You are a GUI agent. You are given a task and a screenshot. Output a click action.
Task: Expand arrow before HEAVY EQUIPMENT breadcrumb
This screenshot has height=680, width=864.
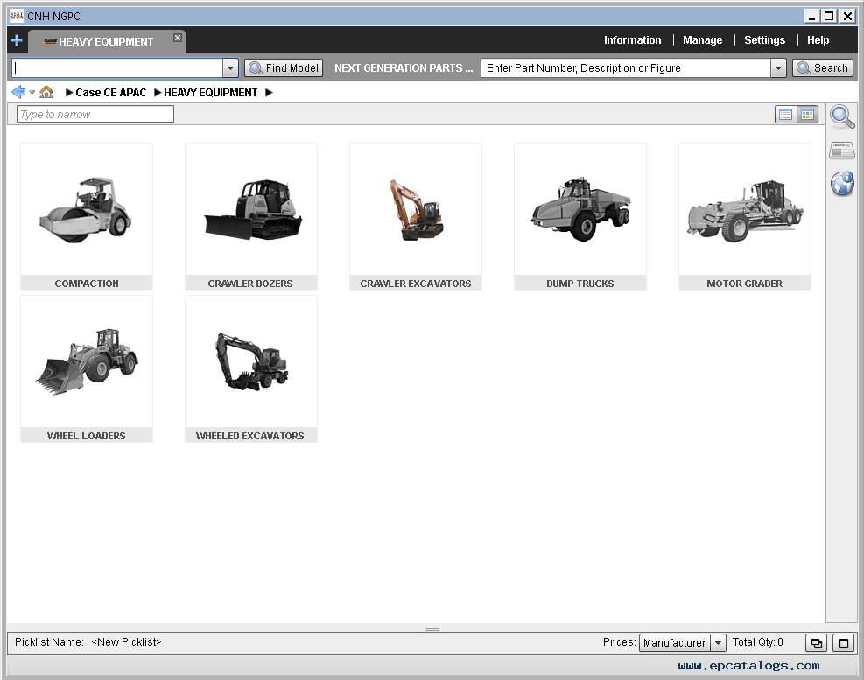click(x=158, y=93)
